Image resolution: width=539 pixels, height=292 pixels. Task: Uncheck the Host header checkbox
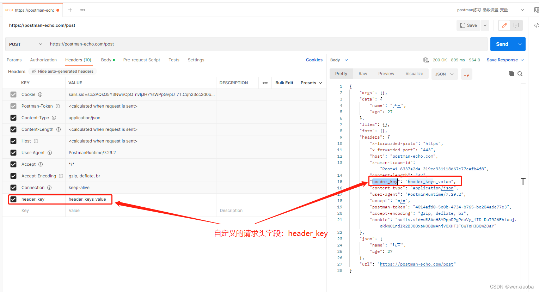[13, 141]
